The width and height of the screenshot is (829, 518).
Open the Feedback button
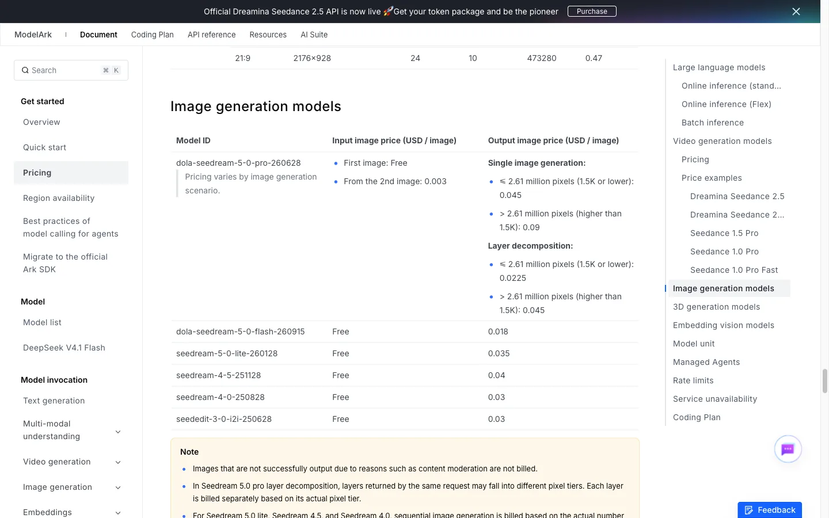(x=770, y=510)
